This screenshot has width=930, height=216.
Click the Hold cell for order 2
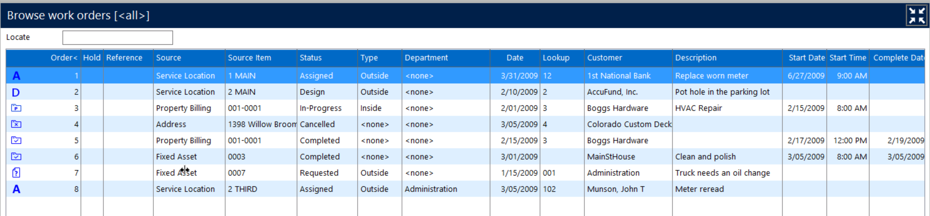tap(92, 92)
